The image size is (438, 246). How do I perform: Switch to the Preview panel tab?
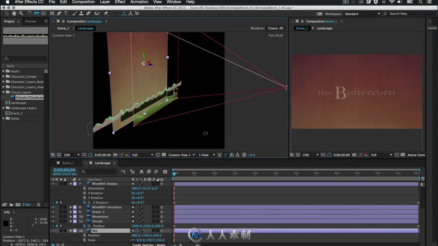[x=30, y=21]
